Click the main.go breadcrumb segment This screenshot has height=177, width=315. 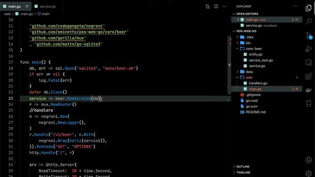coord(27,14)
